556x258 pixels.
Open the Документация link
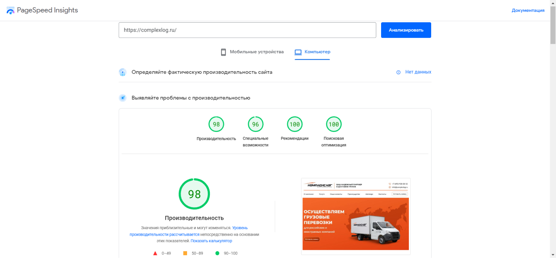528,10
